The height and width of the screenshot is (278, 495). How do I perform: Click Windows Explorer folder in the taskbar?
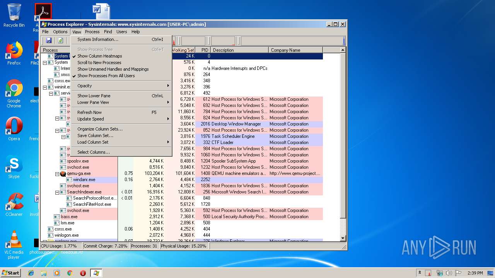click(x=44, y=273)
